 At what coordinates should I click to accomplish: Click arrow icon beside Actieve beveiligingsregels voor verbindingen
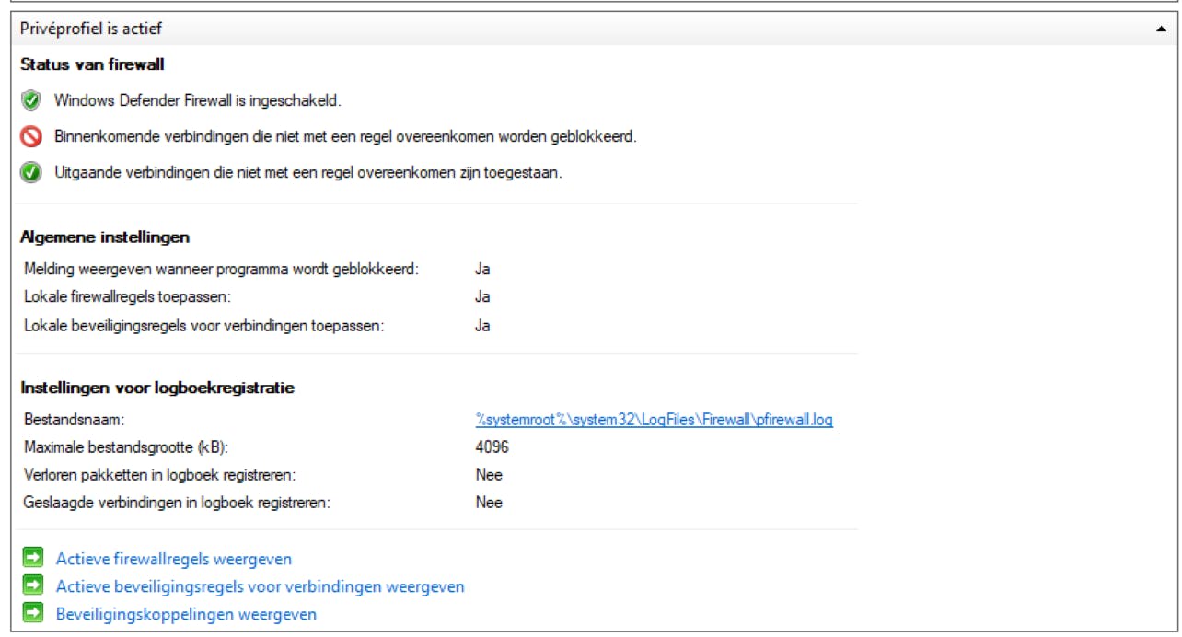click(33, 585)
